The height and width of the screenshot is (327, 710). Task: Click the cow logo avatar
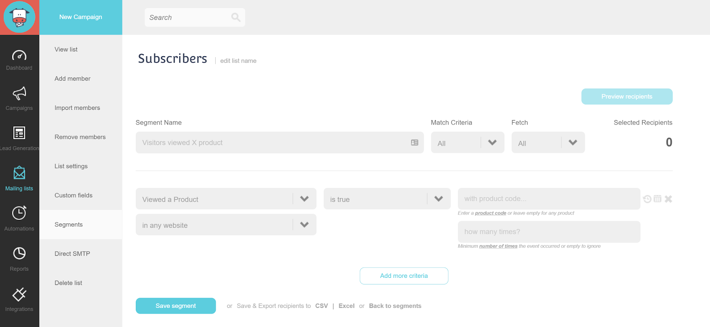click(x=20, y=17)
